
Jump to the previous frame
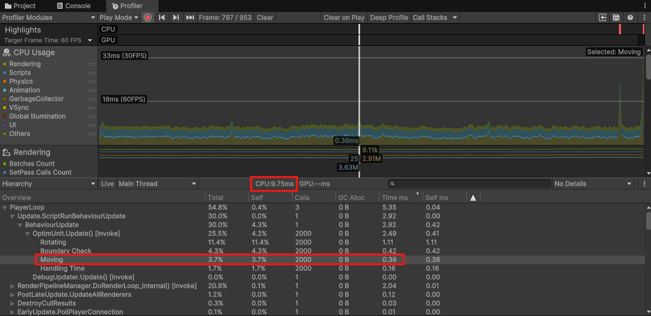162,17
